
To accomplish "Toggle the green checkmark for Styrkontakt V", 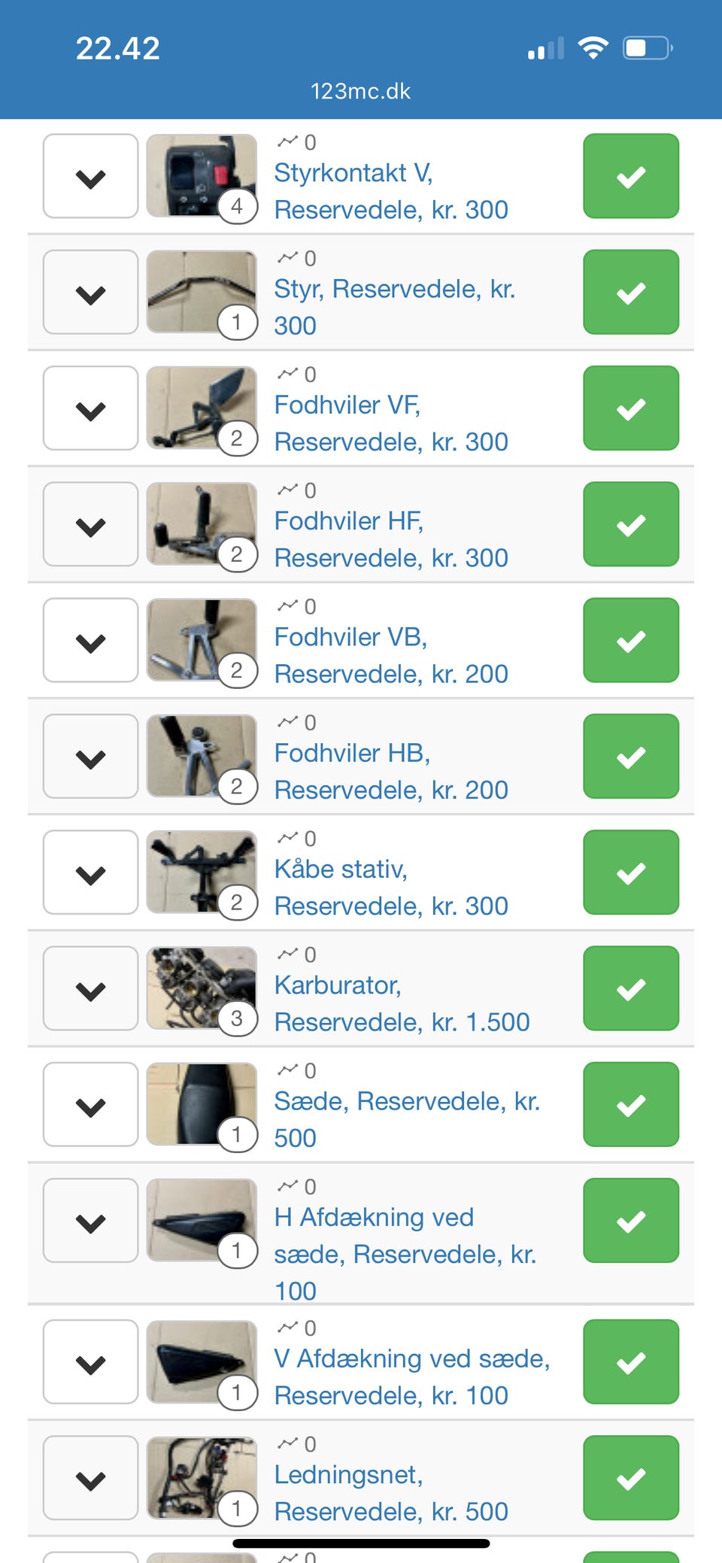I will pyautogui.click(x=631, y=176).
